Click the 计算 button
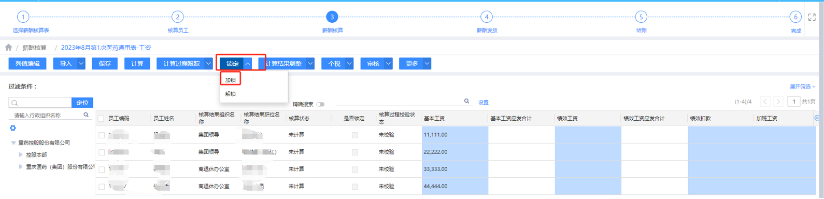The image size is (824, 199). click(x=137, y=64)
